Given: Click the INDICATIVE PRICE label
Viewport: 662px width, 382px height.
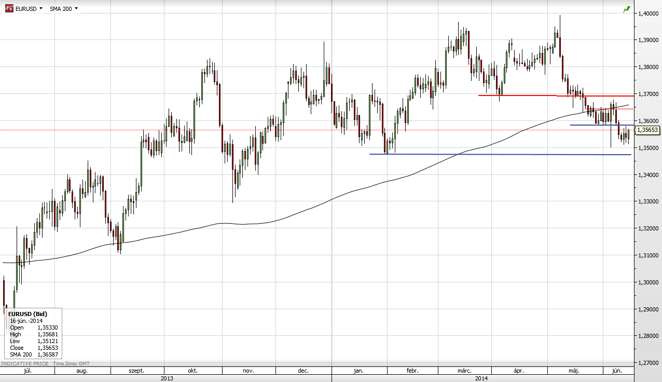Looking at the screenshot, I should (25, 364).
